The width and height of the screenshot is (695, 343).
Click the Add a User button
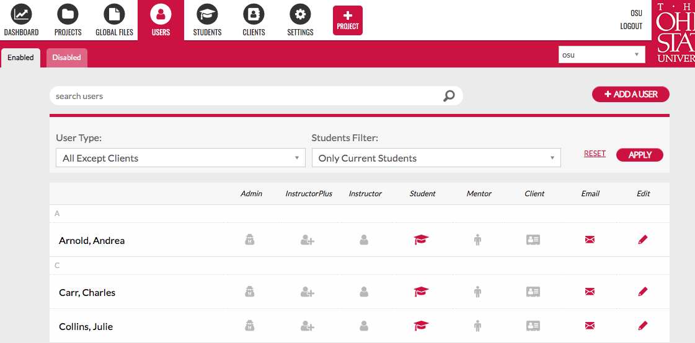point(631,94)
